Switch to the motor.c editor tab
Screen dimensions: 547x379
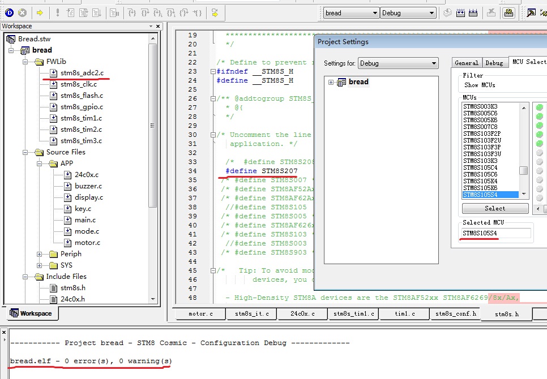click(200, 314)
